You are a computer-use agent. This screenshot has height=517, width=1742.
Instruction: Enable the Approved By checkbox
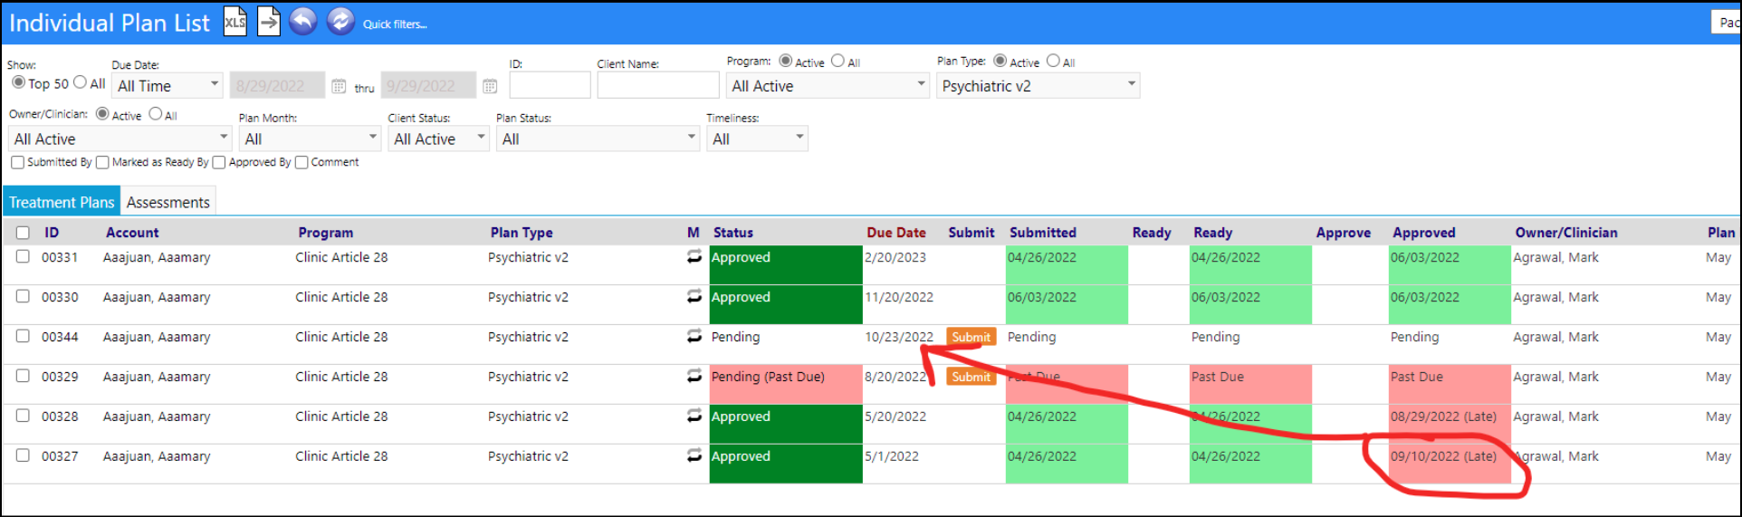click(x=218, y=162)
